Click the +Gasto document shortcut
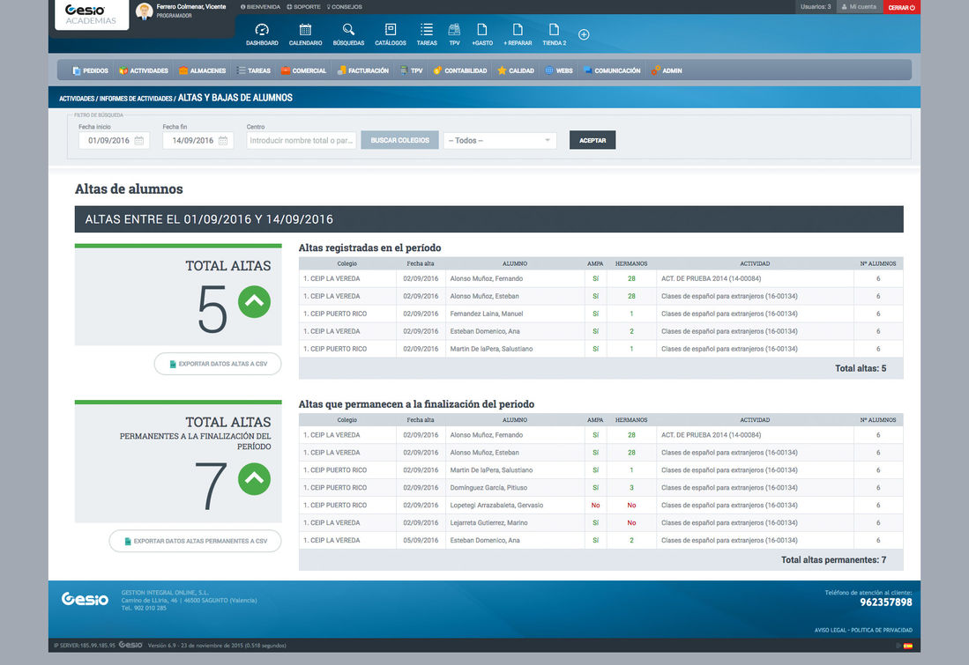Screen dimensions: 969x665 (x=482, y=34)
